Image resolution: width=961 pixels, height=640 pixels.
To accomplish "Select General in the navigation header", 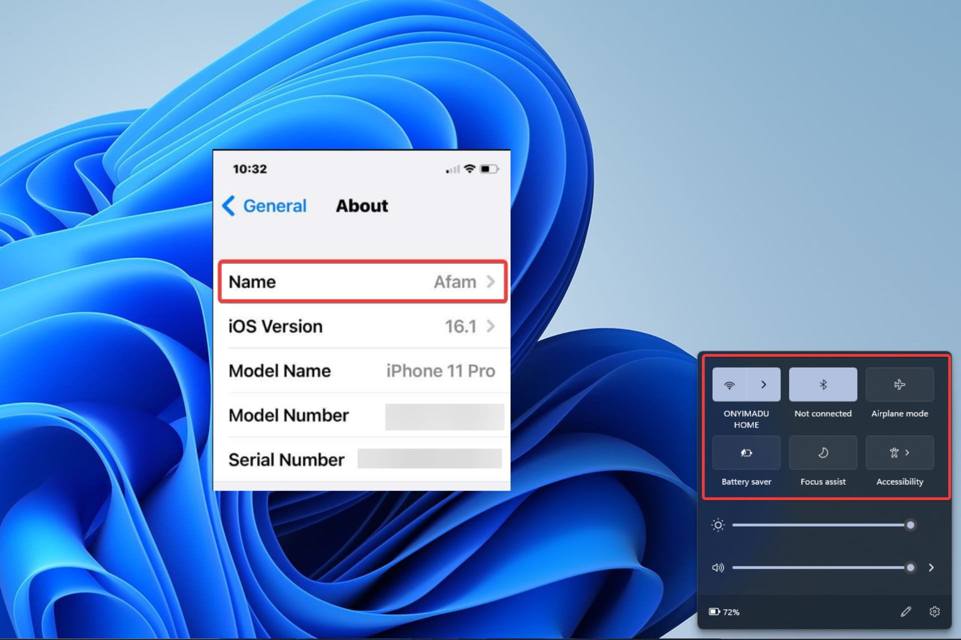I will 274,205.
